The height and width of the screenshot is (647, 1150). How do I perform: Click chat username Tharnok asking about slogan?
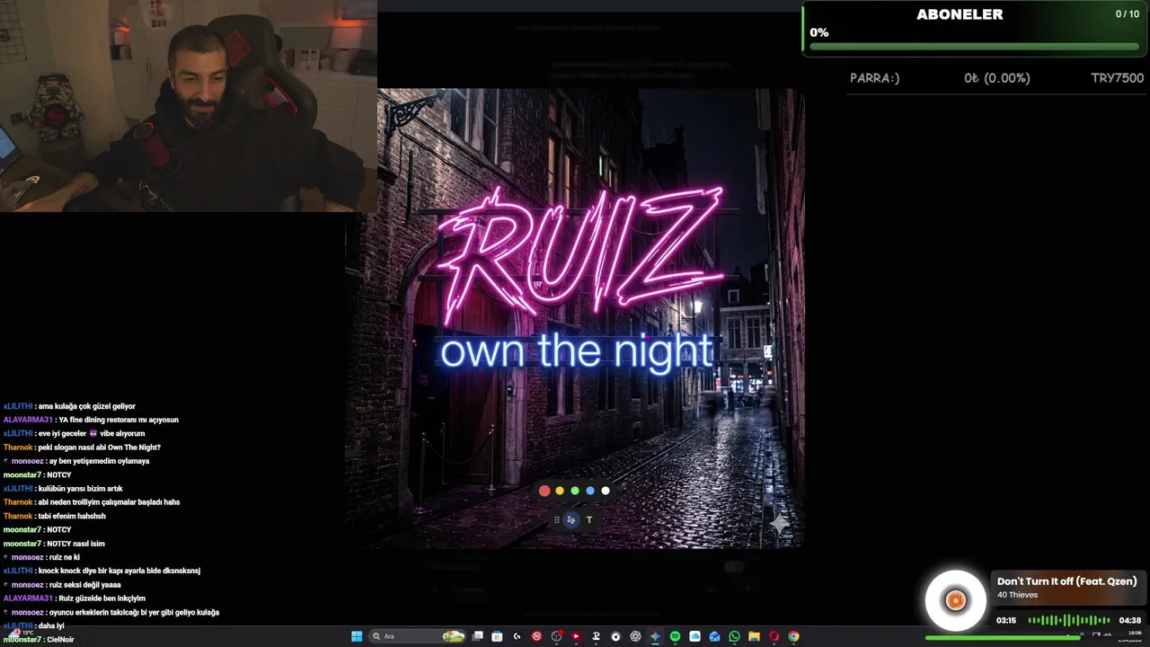[x=18, y=448]
